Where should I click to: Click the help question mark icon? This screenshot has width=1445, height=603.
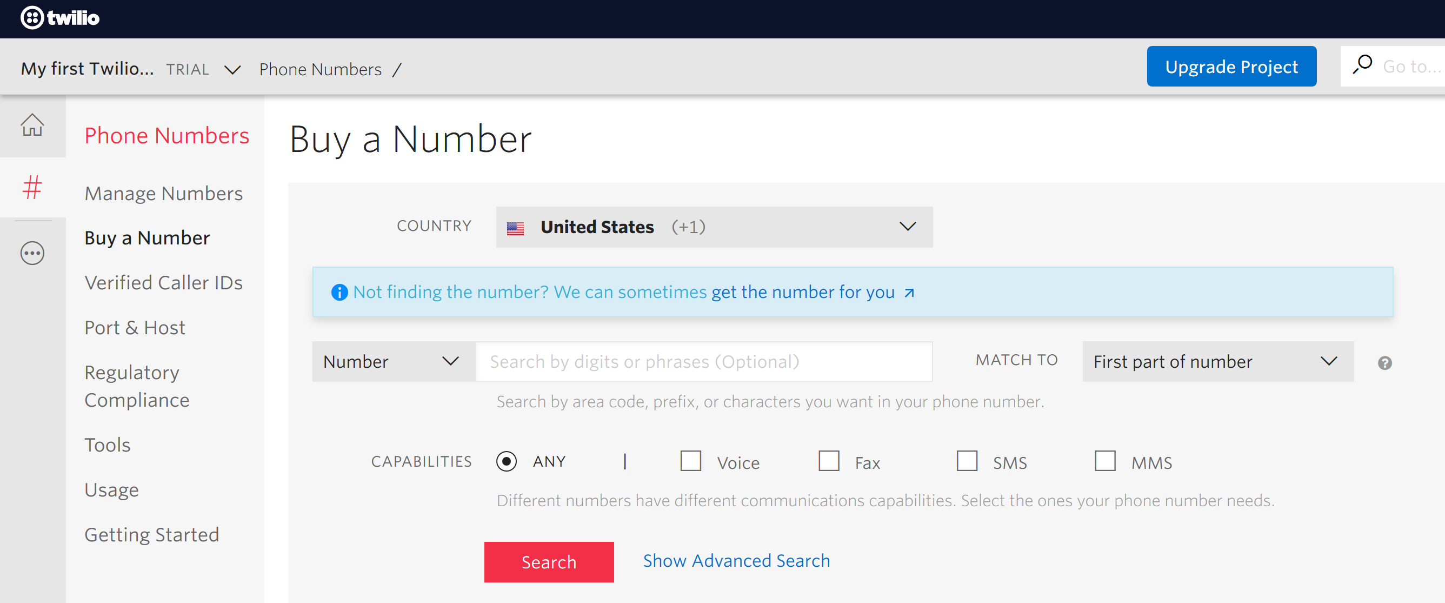click(x=1384, y=363)
